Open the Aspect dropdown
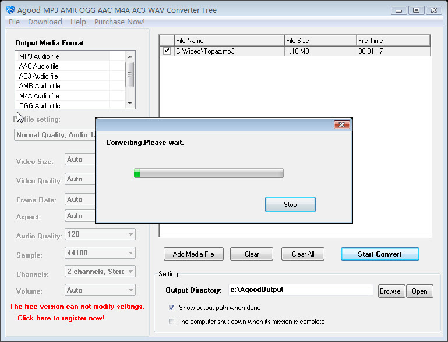This screenshot has width=448, height=342. click(x=80, y=216)
